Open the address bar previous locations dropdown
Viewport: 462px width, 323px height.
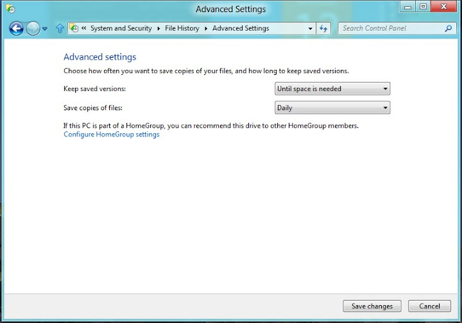pyautogui.click(x=311, y=29)
